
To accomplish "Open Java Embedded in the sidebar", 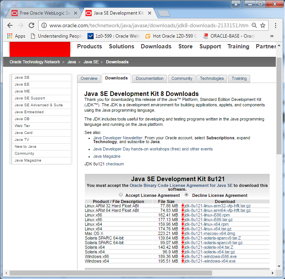I will (x=41, y=112).
